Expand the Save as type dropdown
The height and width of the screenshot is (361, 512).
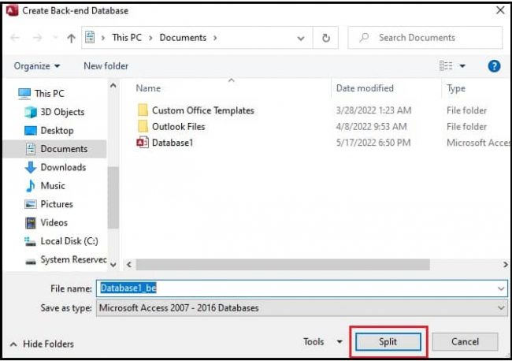(x=501, y=308)
